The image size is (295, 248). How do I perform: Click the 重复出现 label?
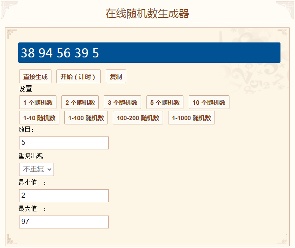[31, 156]
